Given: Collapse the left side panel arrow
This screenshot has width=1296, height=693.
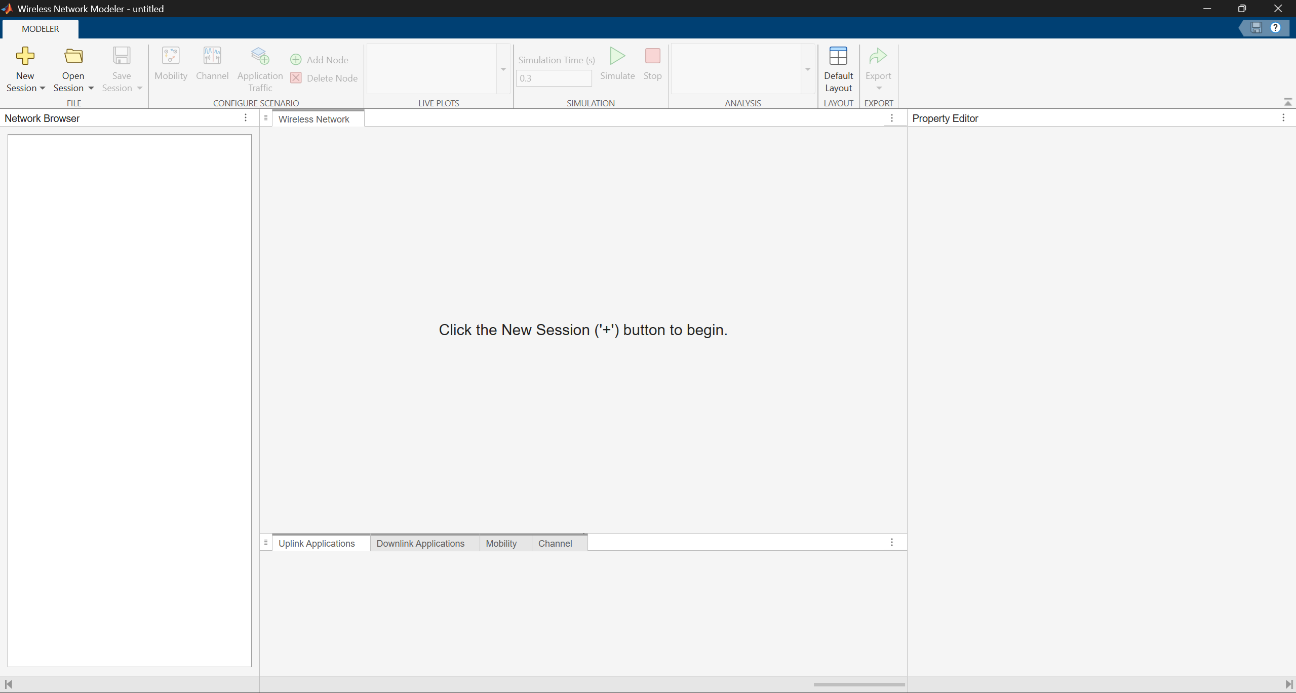Looking at the screenshot, I should (8, 684).
